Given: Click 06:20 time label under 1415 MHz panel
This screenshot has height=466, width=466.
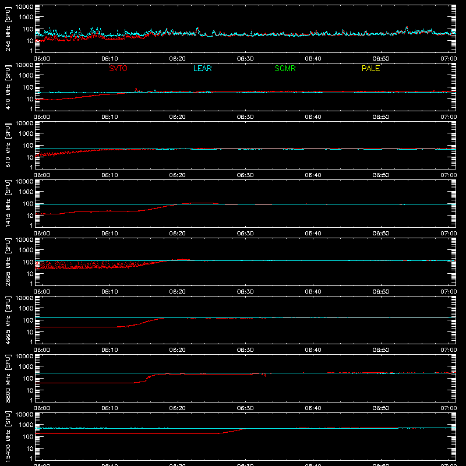Looking at the screenshot, I should (x=178, y=234).
